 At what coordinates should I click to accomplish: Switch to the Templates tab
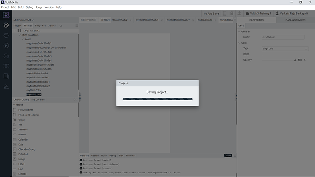pos(40,26)
